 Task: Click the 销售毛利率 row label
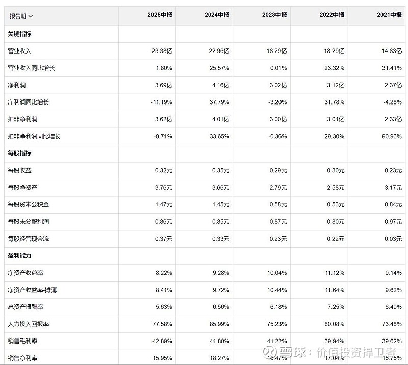23,341
